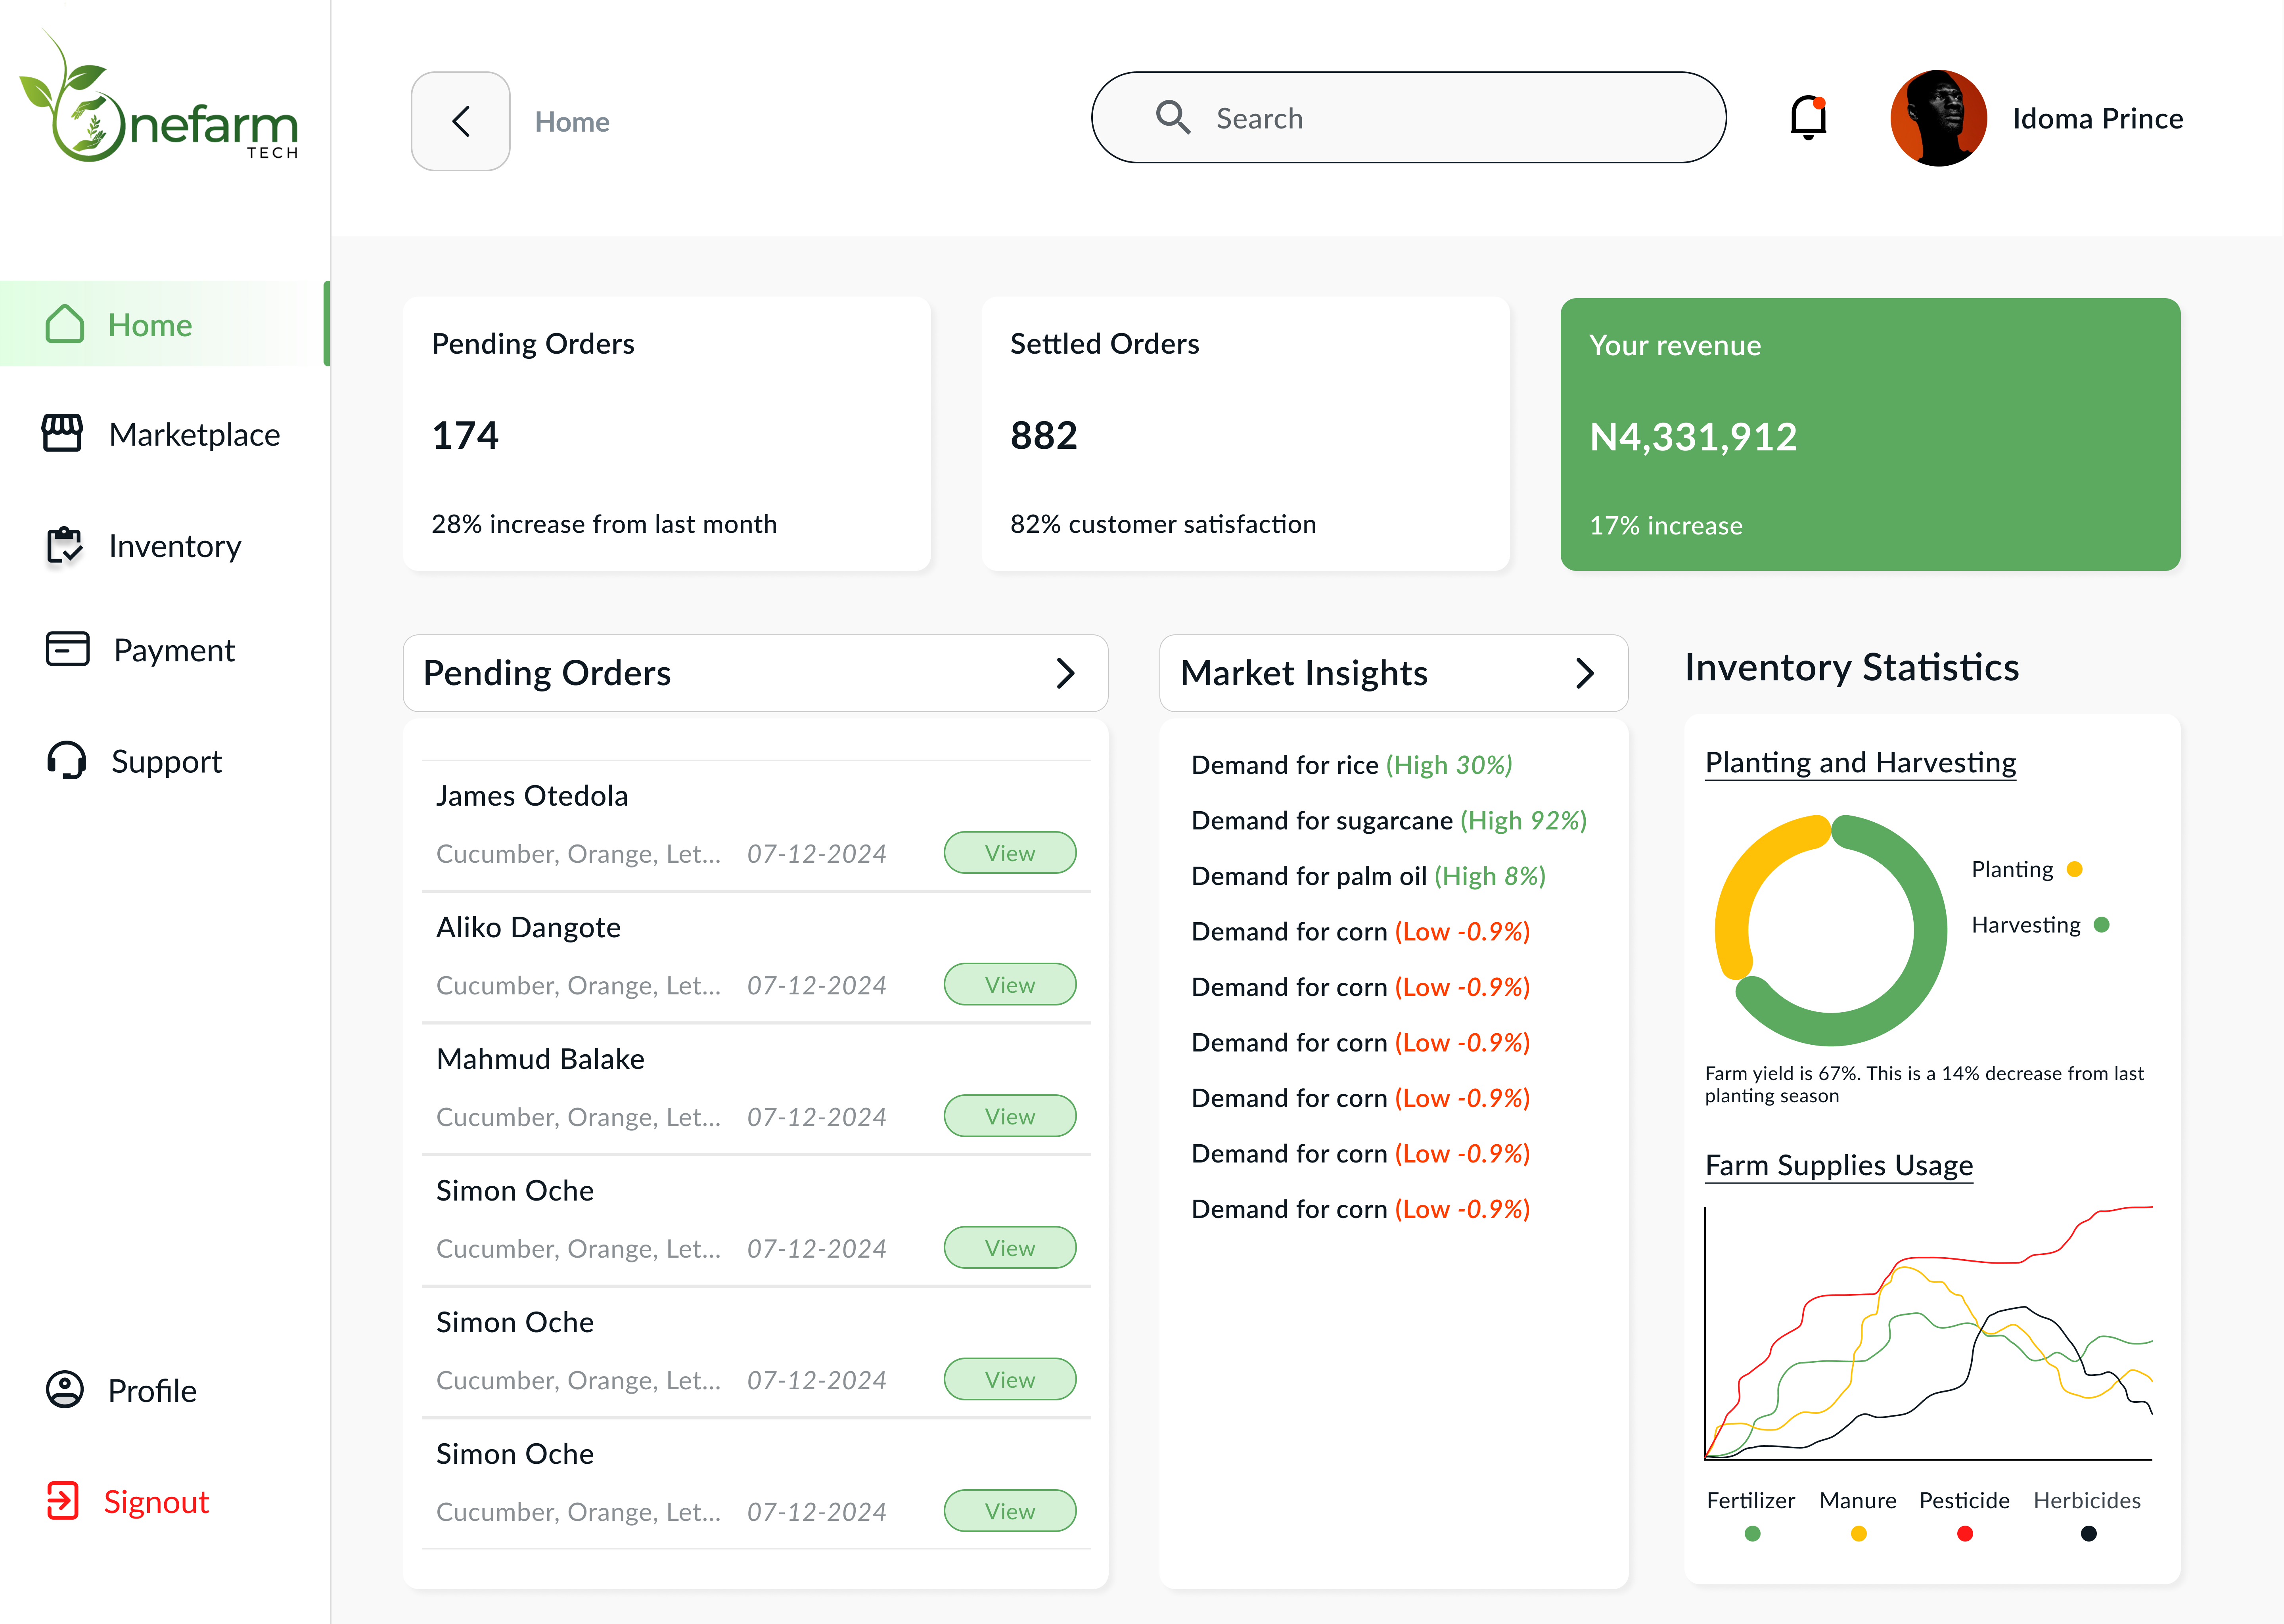Screen dimensions: 2284x1624
Task: Click the 'N4,331,912' revenue amount
Action: coord(1693,437)
